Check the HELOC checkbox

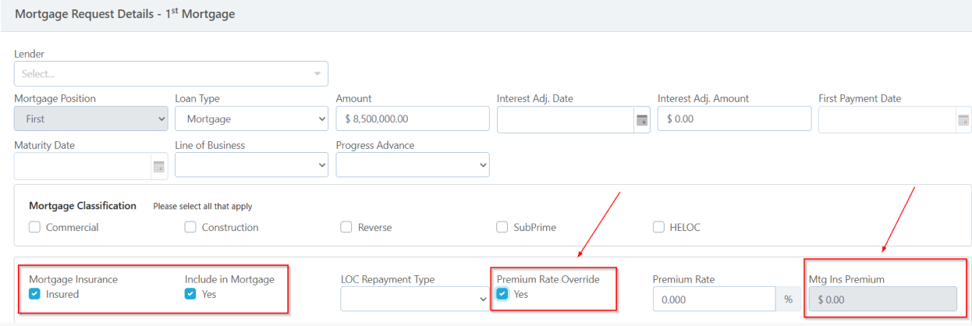click(658, 228)
